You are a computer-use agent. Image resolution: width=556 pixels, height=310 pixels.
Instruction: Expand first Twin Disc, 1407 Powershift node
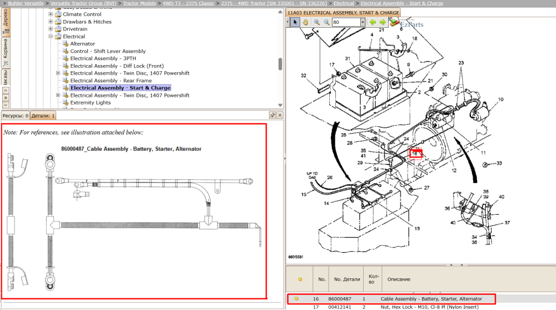[x=58, y=73]
